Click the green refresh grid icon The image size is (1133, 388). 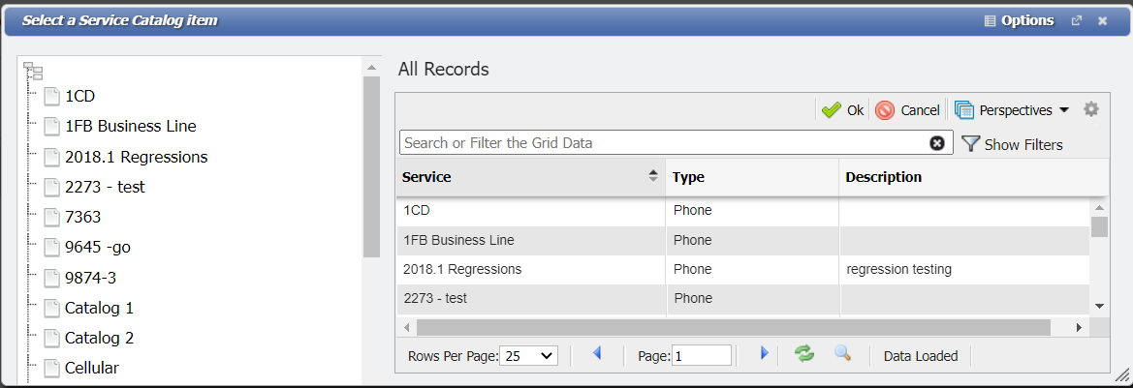(x=804, y=354)
